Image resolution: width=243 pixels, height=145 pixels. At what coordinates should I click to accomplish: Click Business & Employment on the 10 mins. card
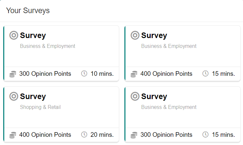(47, 46)
